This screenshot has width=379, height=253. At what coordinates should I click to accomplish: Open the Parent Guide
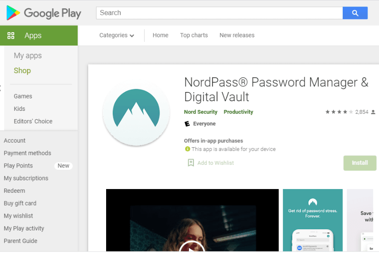click(x=21, y=241)
